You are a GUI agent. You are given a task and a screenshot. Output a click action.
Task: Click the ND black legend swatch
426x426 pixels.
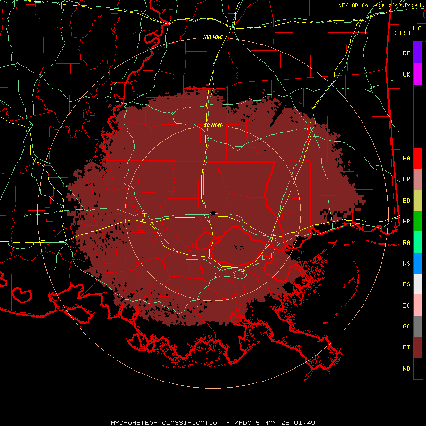coord(418,368)
